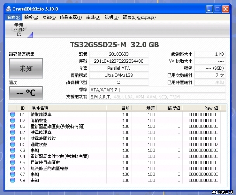Click the interface field Parallel ATA
This screenshot has width=236, height=195.
[x=119, y=68]
